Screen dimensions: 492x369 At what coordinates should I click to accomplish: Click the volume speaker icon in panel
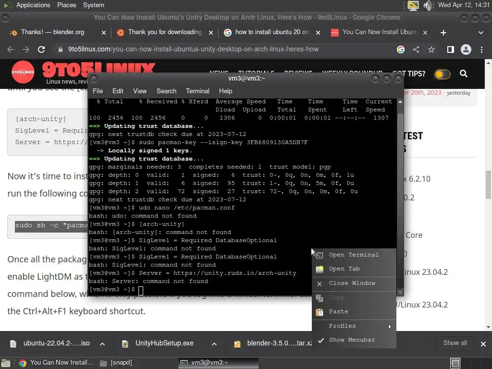tap(428, 5)
